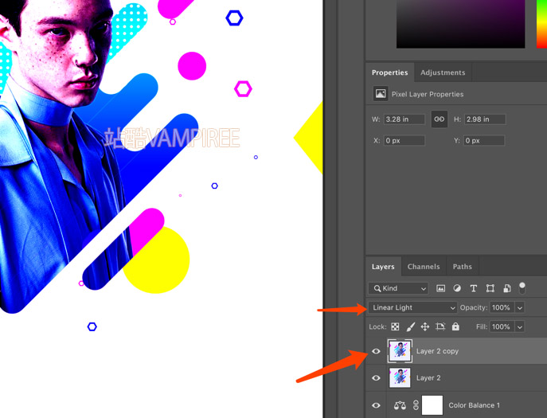The width and height of the screenshot is (547, 418).
Task: Hide the Layer 2 copy layer
Action: pos(376,351)
